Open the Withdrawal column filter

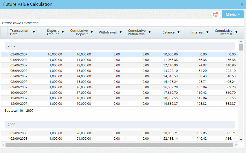tap(121, 32)
